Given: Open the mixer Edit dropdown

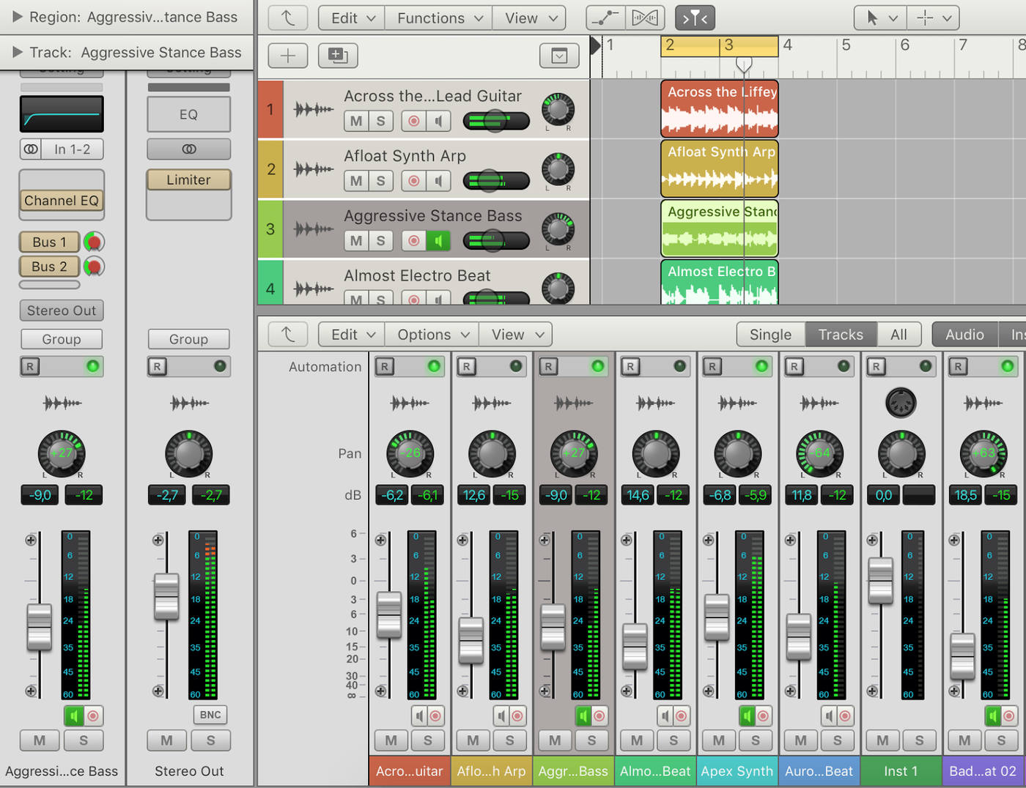Looking at the screenshot, I should tap(352, 335).
